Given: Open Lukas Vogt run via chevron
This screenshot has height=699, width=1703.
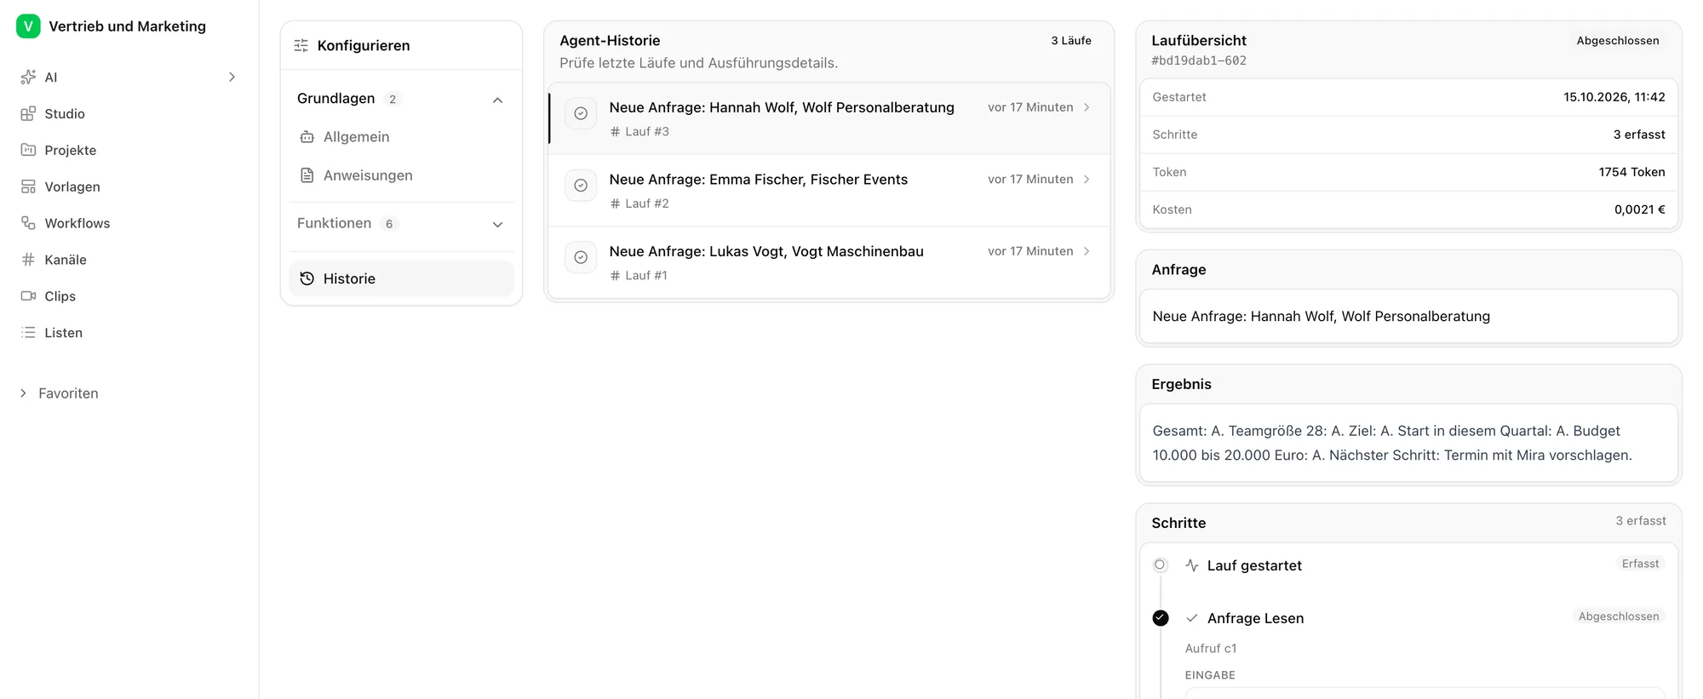Looking at the screenshot, I should [x=1087, y=251].
